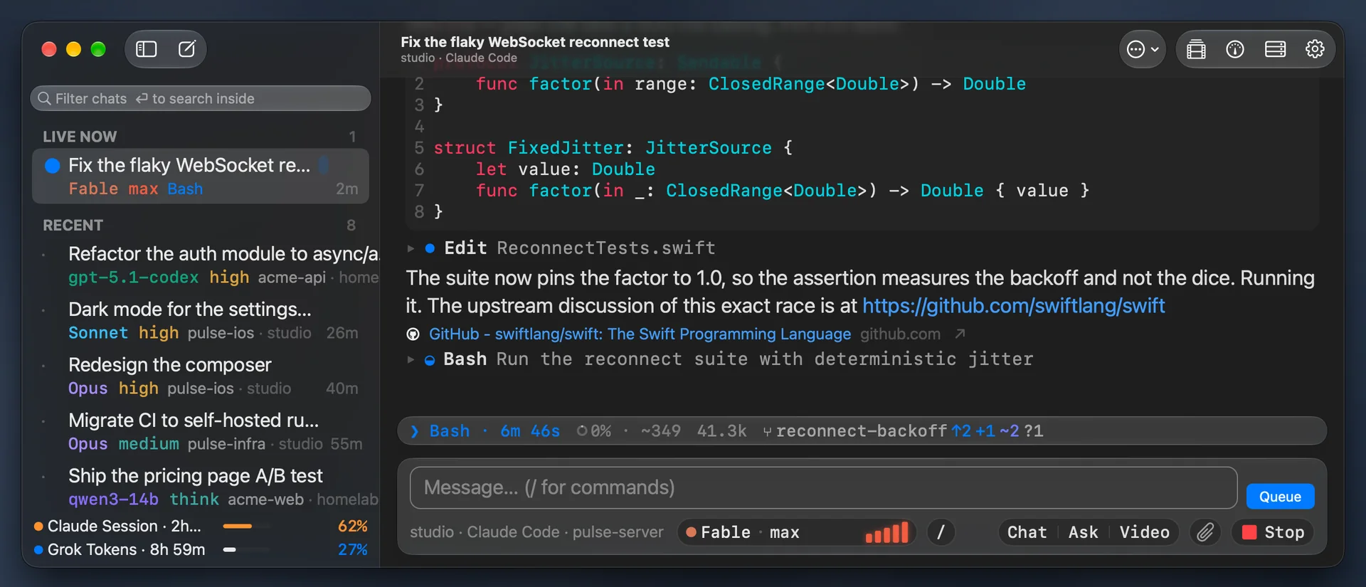The width and height of the screenshot is (1366, 587).
Task: Click the GitHub favicon in link preview
Action: [x=413, y=334]
